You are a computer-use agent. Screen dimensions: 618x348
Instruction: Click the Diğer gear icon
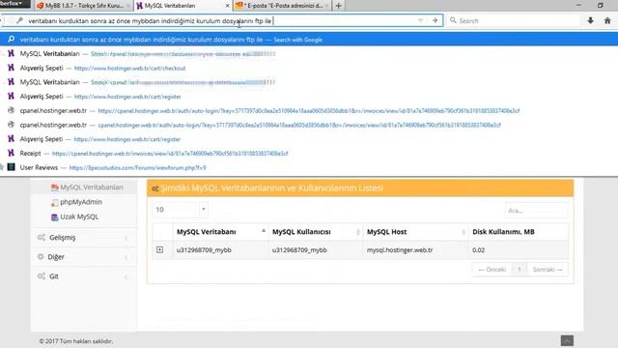[41, 256]
